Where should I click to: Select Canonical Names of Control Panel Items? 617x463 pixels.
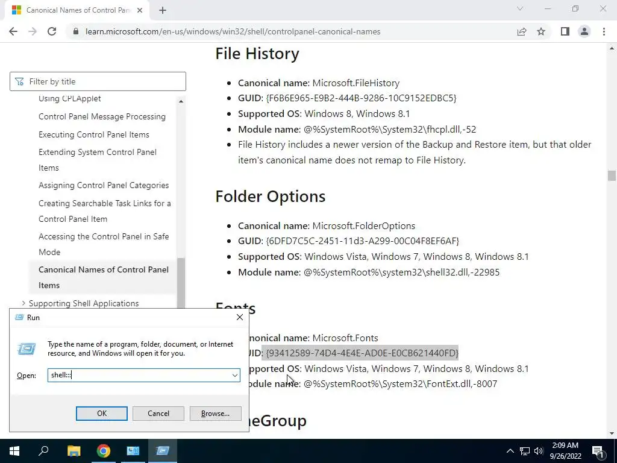[104, 277]
